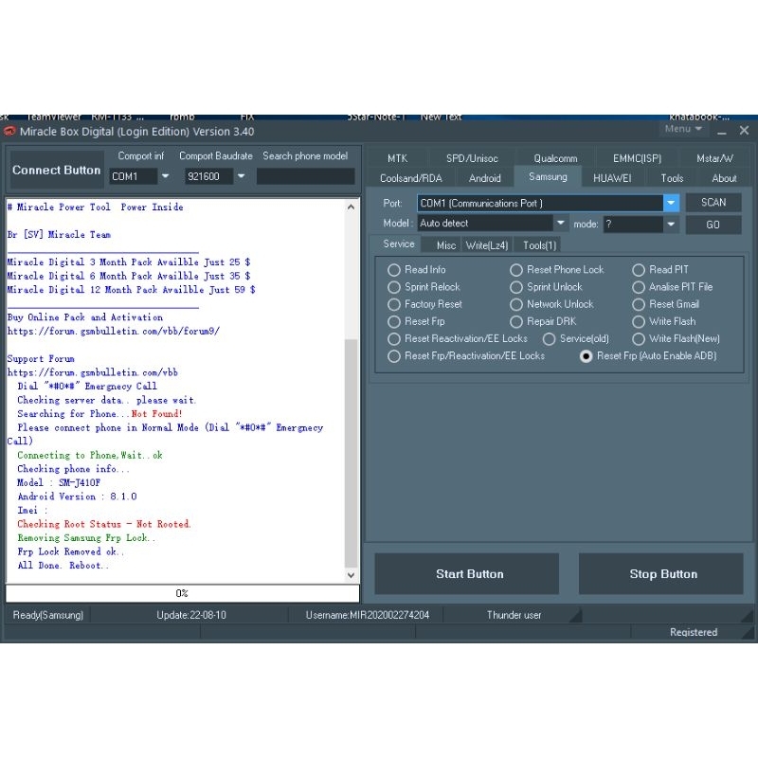Select Reset Frp (Auto Enable ADB) option
This screenshot has height=758, width=758.
point(586,356)
